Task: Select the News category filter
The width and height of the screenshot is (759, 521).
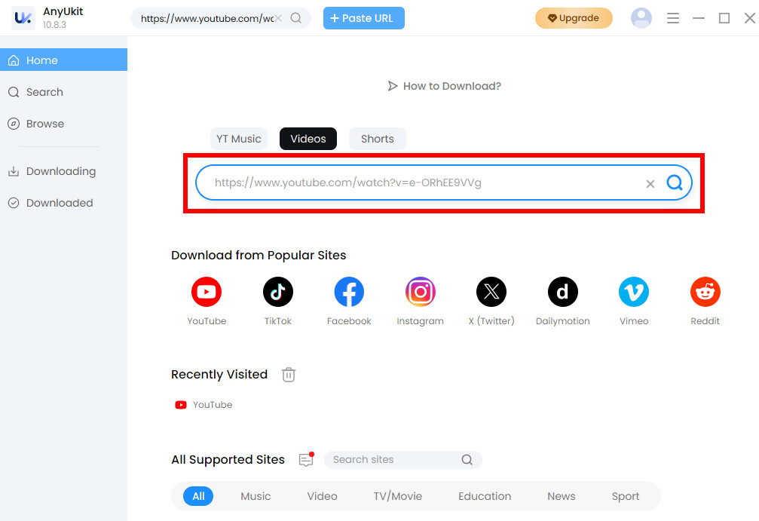Action: pyautogui.click(x=561, y=496)
